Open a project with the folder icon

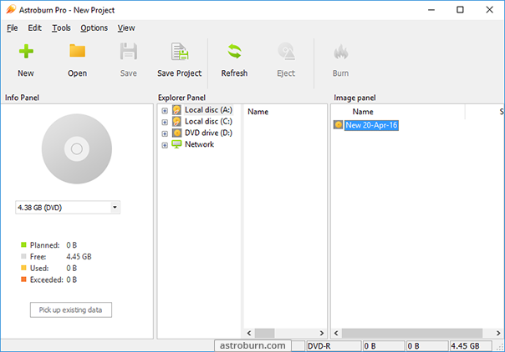(77, 51)
